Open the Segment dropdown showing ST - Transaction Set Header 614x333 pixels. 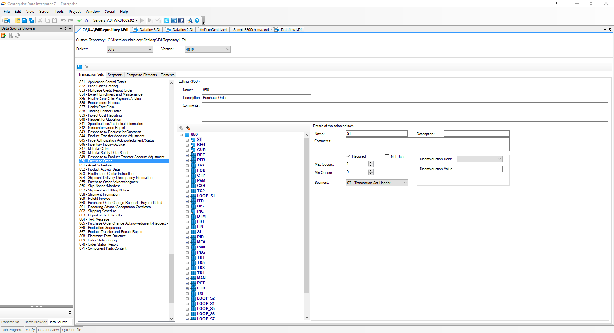coord(405,183)
